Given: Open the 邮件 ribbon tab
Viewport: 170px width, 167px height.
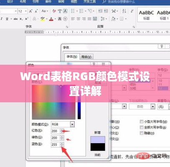Looking at the screenshot, I should point(48,2).
